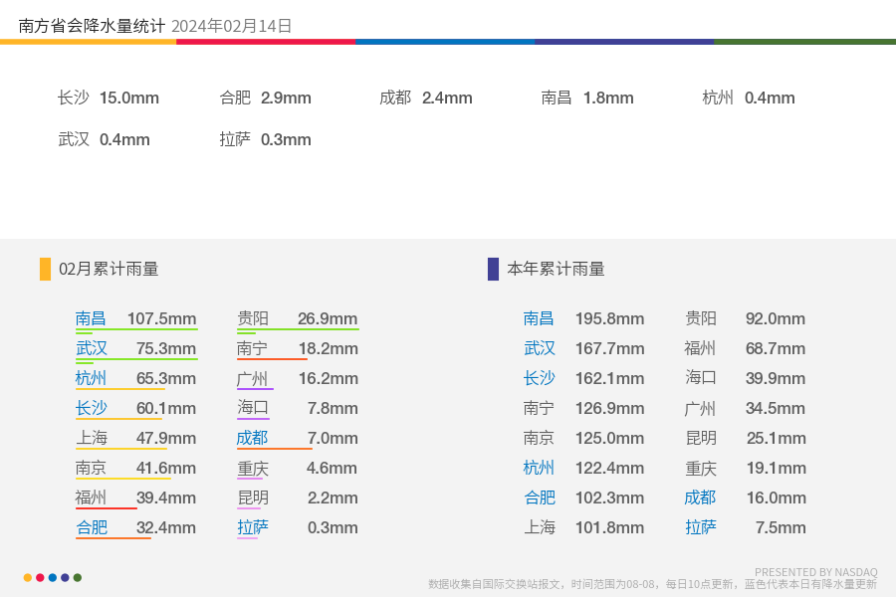Click the blue dot in the bottom legend
This screenshot has height=597, width=896.
click(53, 577)
